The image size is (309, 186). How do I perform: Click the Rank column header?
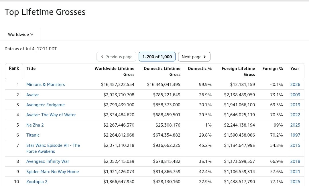point(14,68)
